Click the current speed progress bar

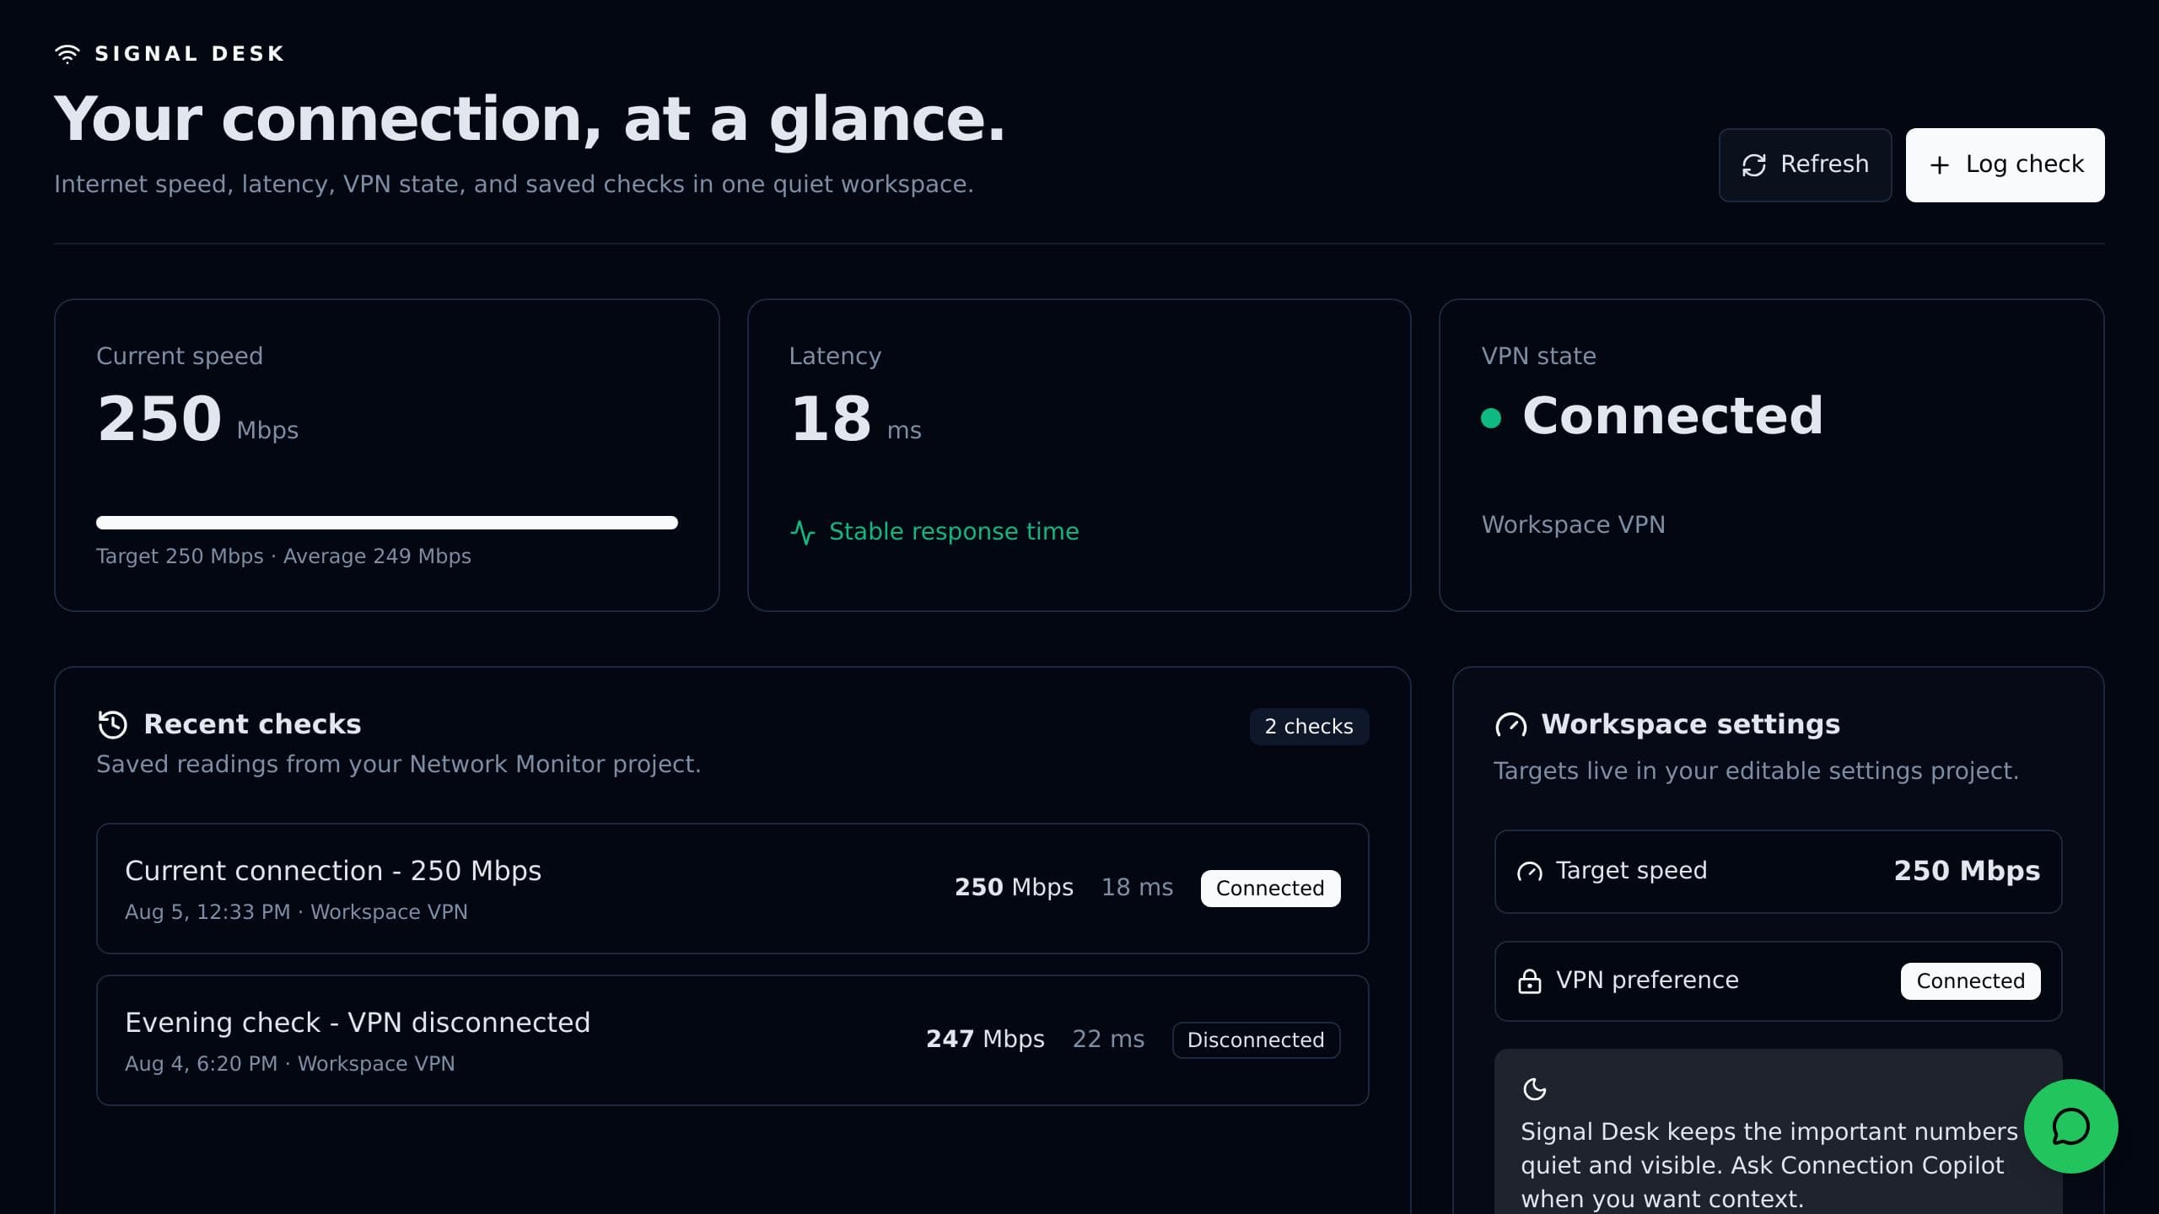coord(387,523)
